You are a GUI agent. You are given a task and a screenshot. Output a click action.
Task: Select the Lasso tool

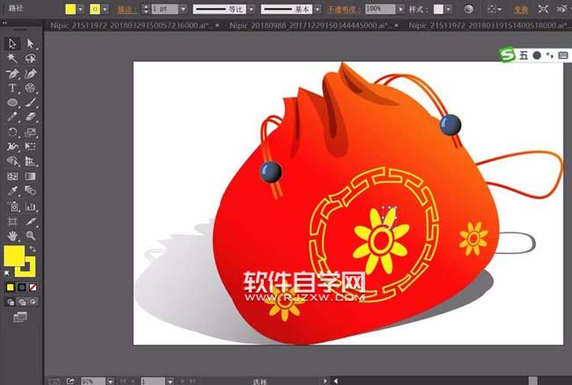[x=30, y=58]
